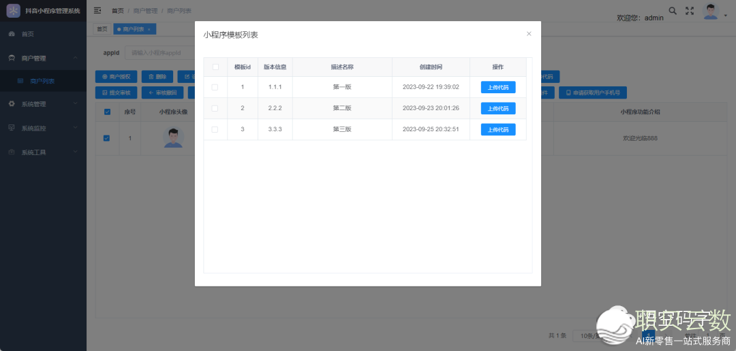Open 首页 in the left sidebar
Screen dimensions: 736x351
pos(43,34)
